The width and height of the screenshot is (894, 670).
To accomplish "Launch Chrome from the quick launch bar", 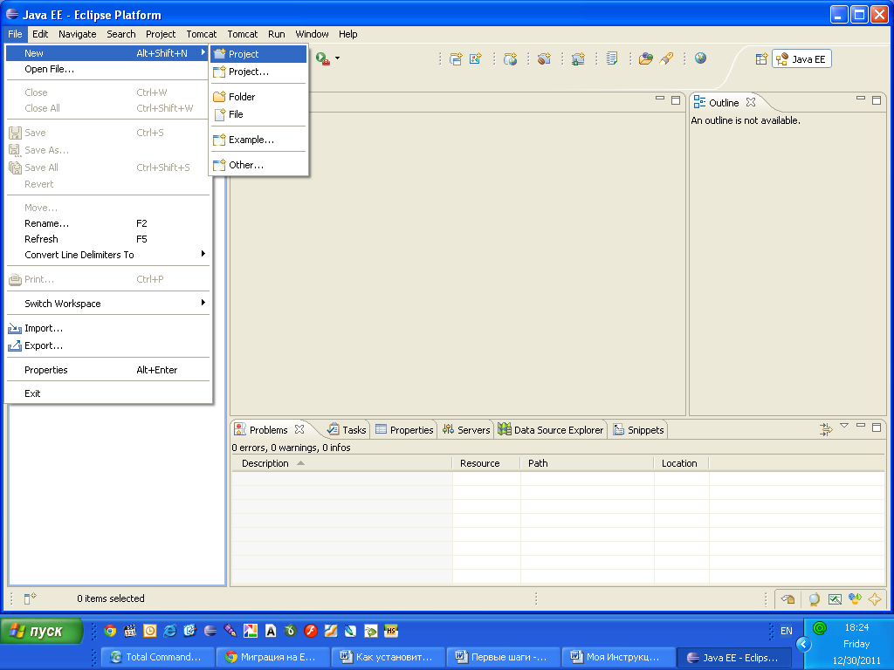I will click(x=111, y=631).
